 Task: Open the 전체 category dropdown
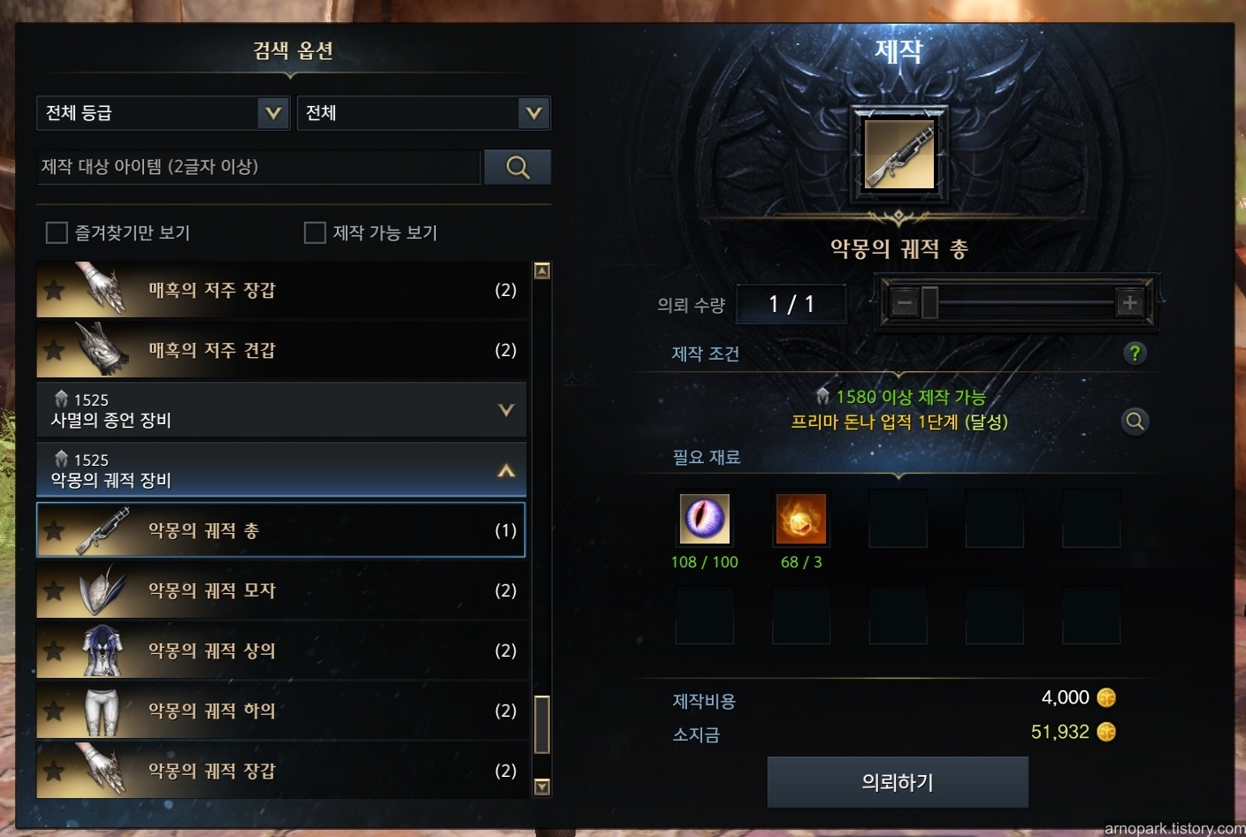(x=424, y=113)
